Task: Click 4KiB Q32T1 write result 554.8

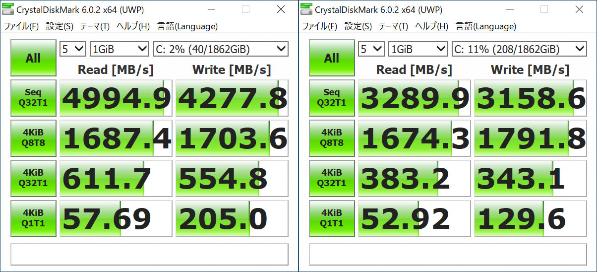Action: pos(232,179)
